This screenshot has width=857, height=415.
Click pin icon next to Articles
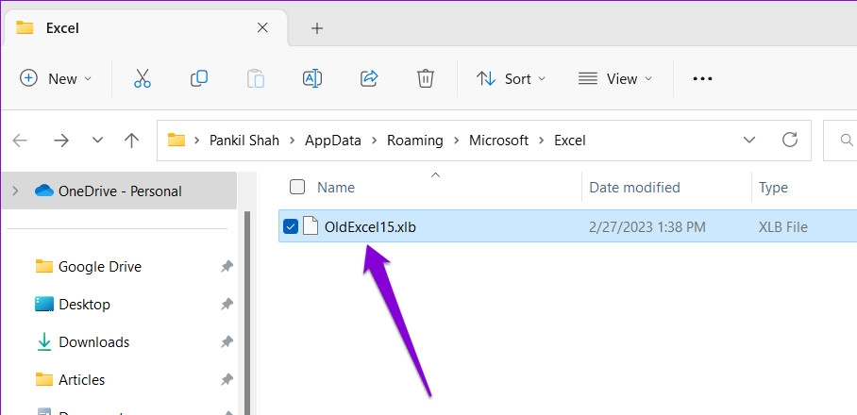pos(227,379)
